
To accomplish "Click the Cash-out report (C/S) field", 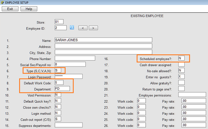I will (x=58, y=119).
